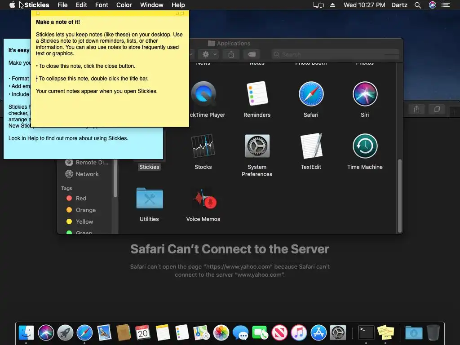The height and width of the screenshot is (345, 460).
Task: Open Reminders list icon in Dock
Action: (182, 333)
